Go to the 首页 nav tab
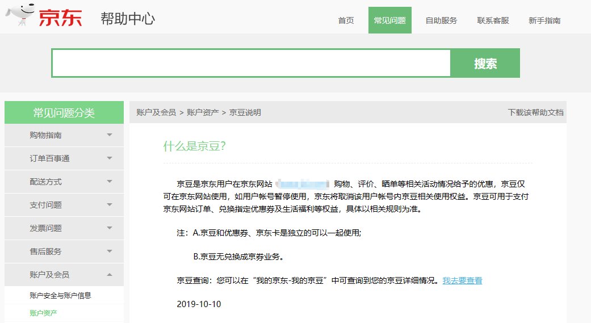 [x=346, y=20]
